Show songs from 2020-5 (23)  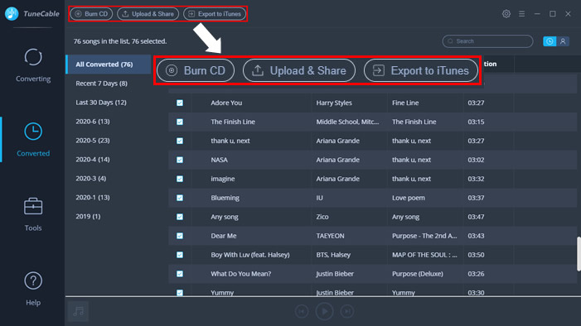coord(93,141)
